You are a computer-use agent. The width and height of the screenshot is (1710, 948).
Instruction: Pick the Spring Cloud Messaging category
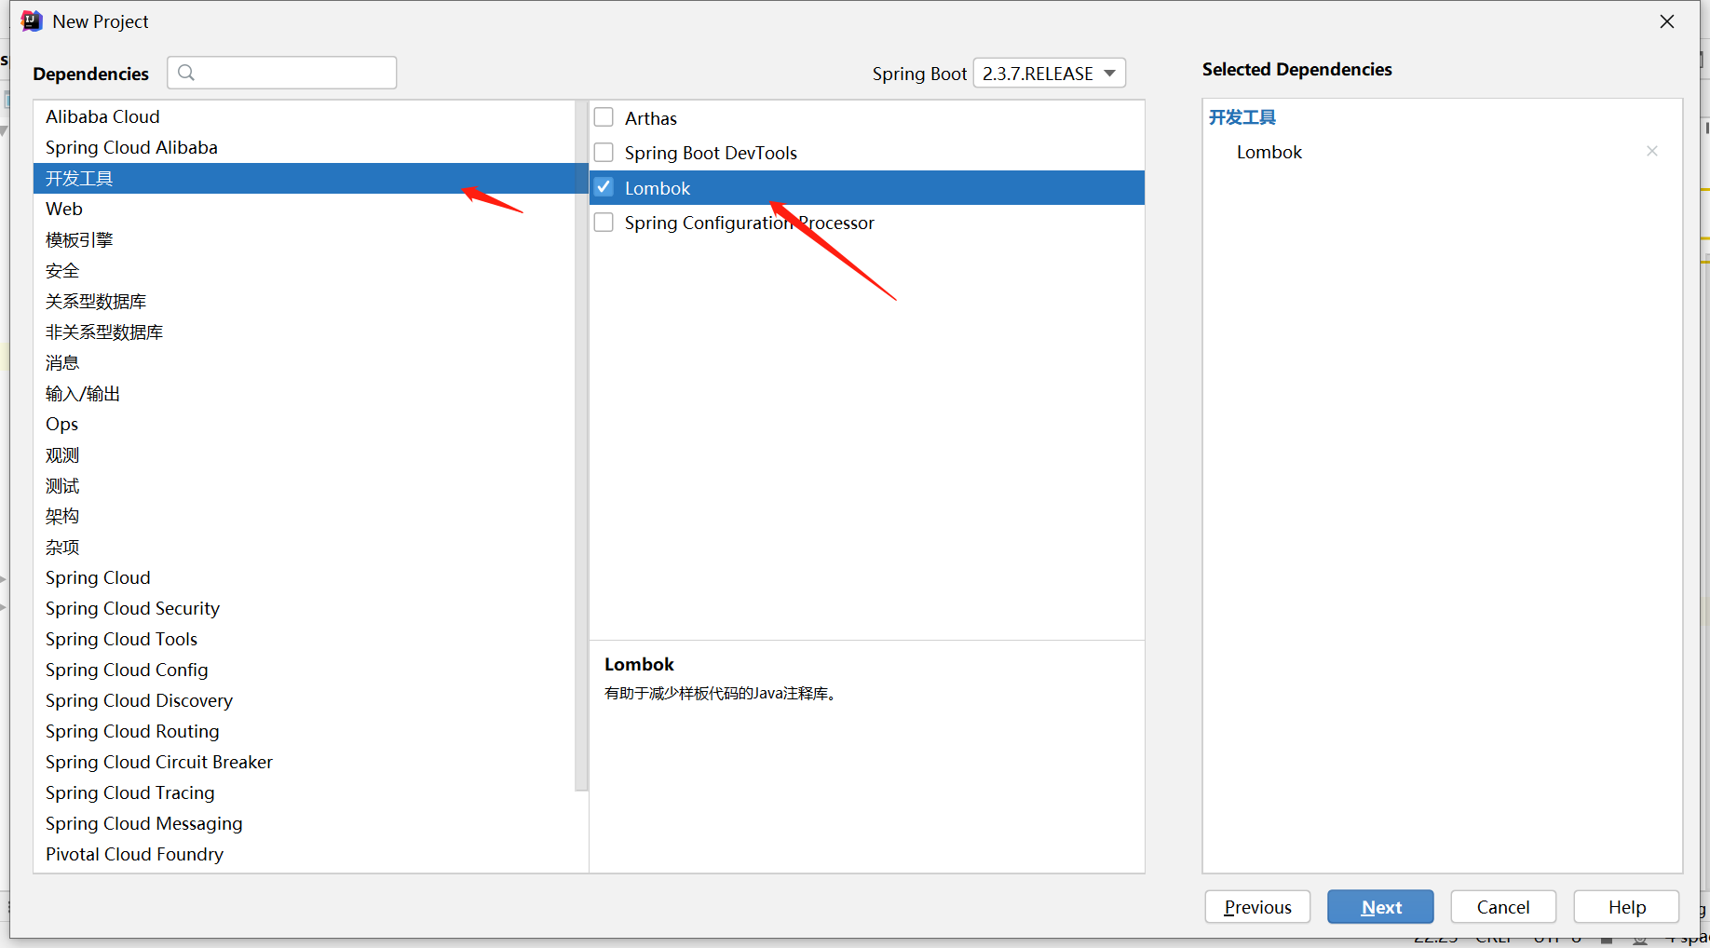305,823
